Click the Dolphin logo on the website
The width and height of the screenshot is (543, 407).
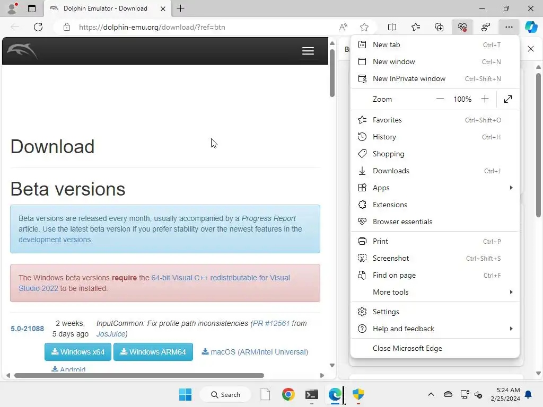22,51
